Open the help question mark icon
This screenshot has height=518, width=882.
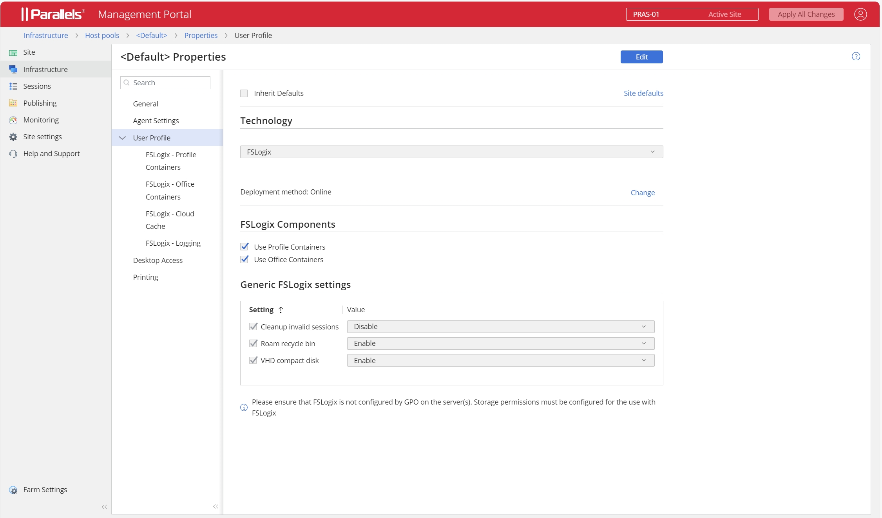pyautogui.click(x=856, y=56)
